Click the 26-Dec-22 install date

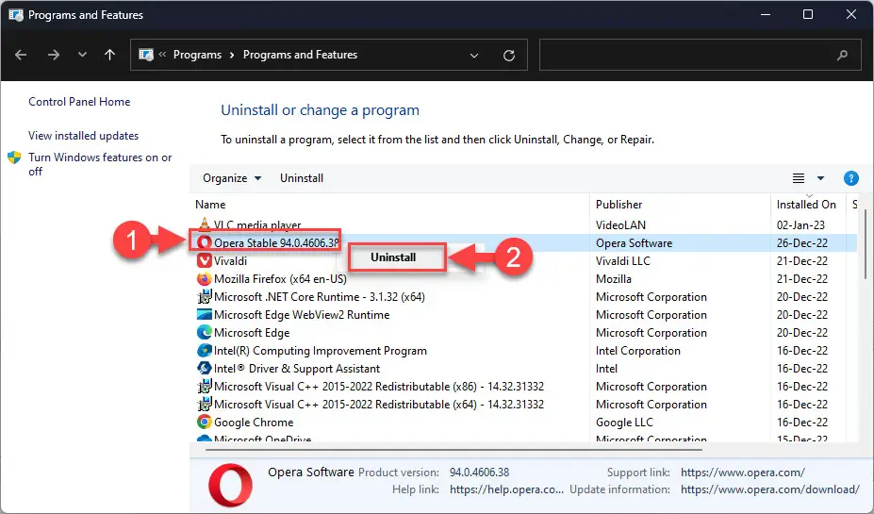point(802,243)
